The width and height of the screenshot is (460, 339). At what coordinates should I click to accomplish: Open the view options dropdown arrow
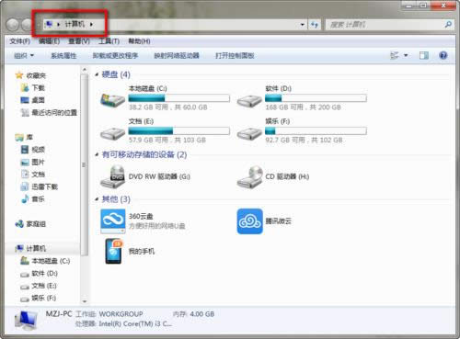[406, 55]
